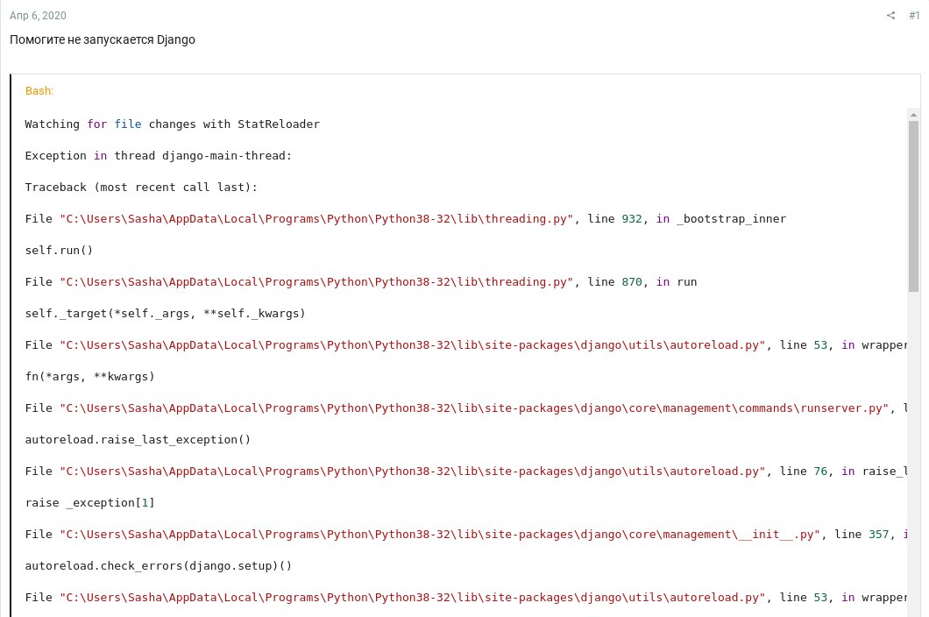This screenshot has width=929, height=617.
Task: Click the runserver.py traceback entry
Action: coord(465,408)
